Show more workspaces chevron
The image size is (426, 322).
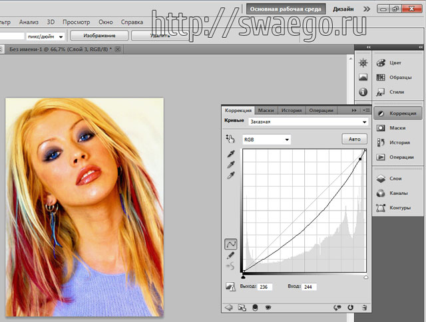coord(367,9)
